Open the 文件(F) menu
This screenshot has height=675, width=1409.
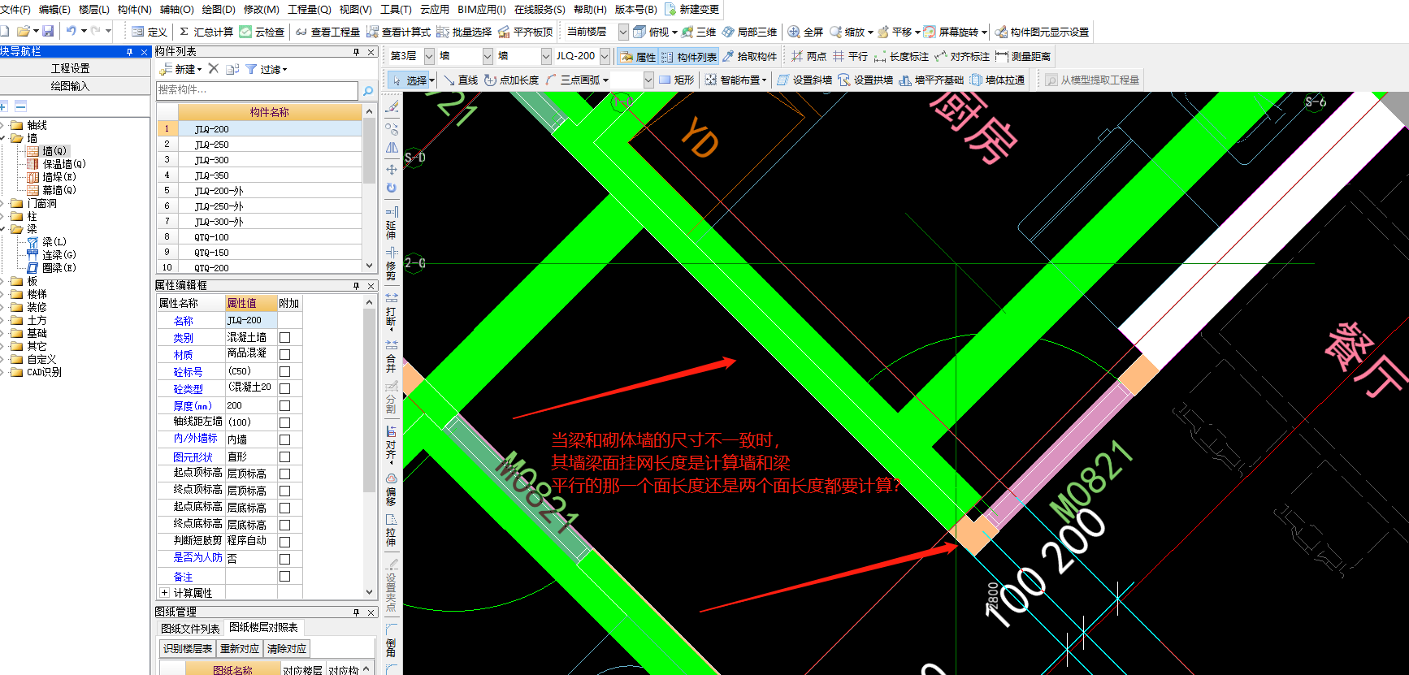[x=15, y=9]
